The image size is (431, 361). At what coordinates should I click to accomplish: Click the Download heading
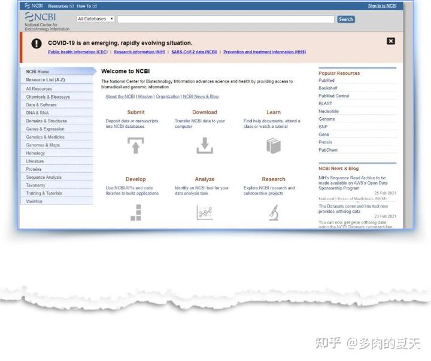click(205, 112)
